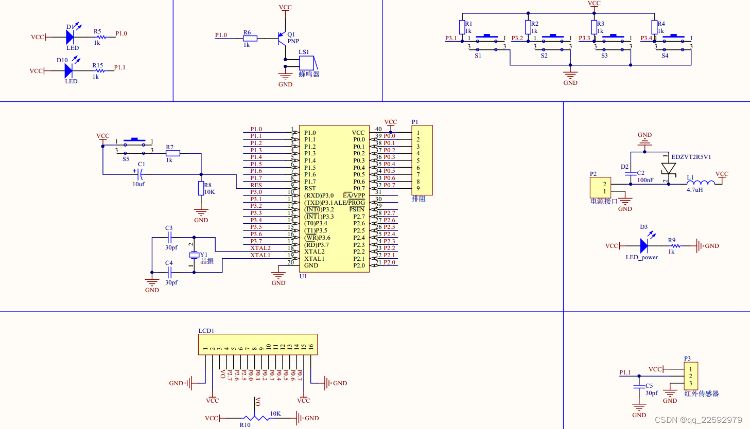
Task: Click the 晶振 crystal label
Action: [207, 261]
